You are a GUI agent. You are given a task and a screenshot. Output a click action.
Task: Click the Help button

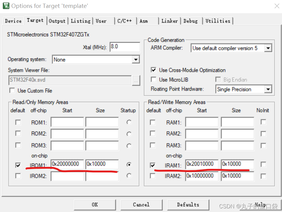(260, 205)
